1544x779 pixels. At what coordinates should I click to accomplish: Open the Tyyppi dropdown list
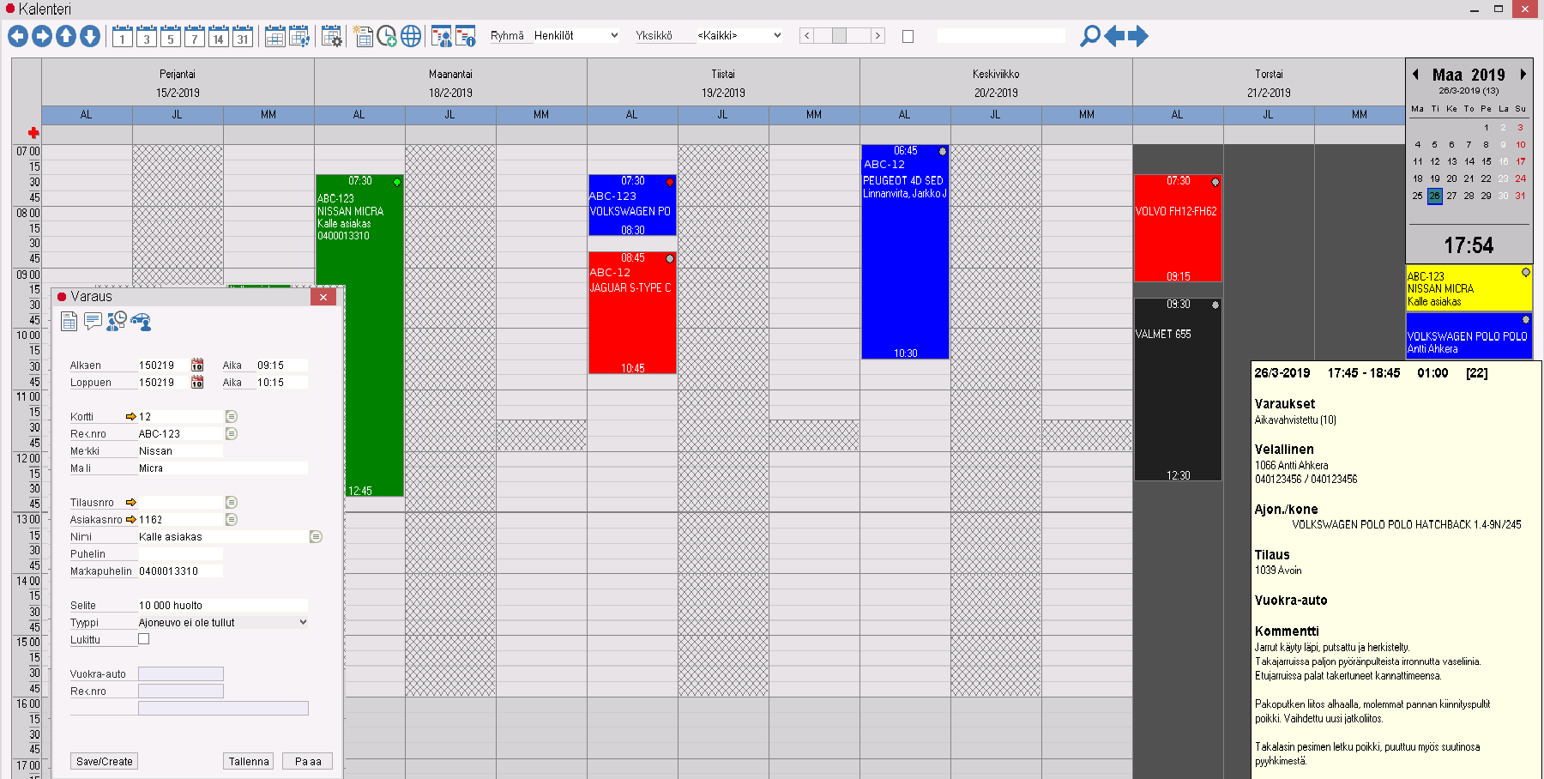point(303,622)
